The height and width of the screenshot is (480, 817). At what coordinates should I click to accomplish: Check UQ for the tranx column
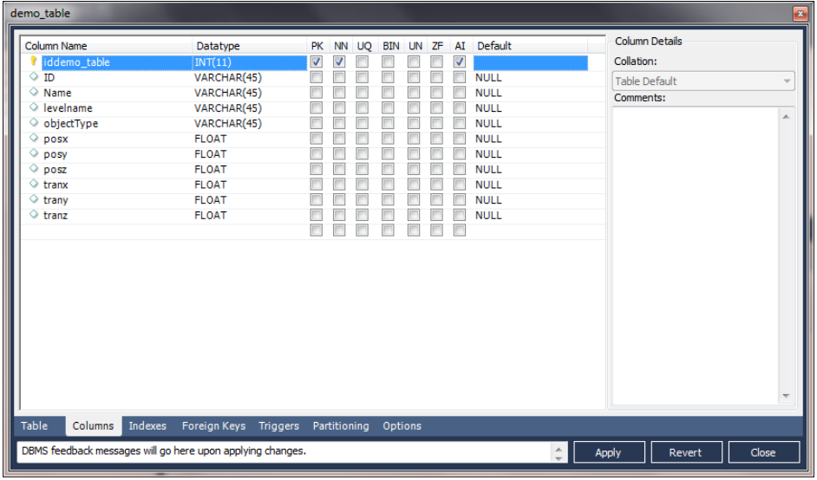(x=363, y=185)
